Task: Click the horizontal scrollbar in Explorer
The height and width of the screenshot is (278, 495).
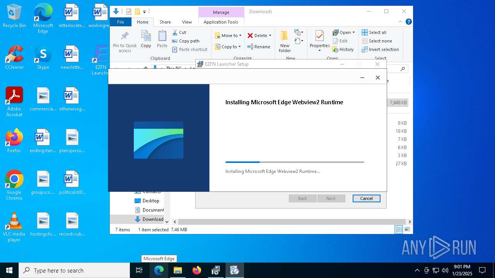Action: 292,222
